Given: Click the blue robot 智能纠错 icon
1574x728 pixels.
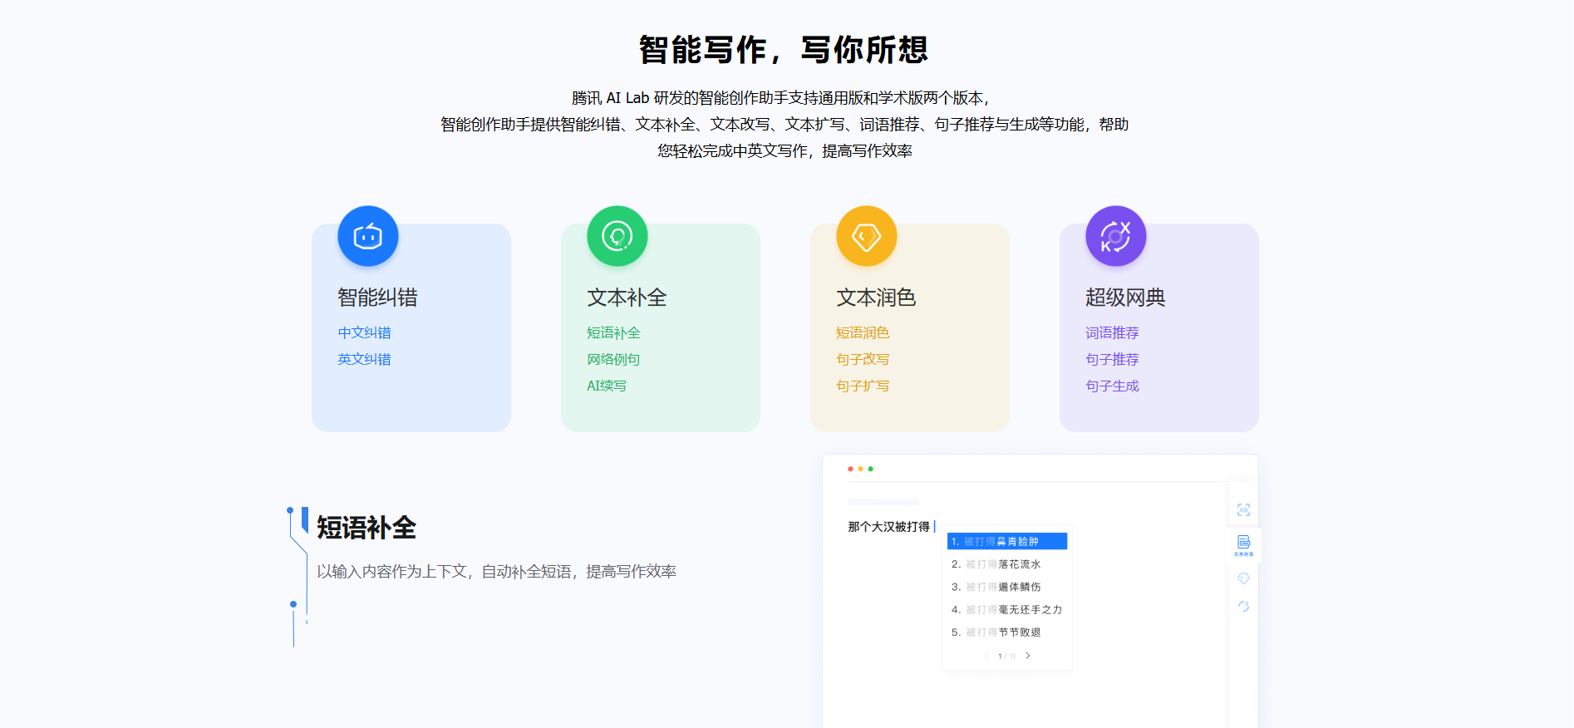Looking at the screenshot, I should click(367, 236).
